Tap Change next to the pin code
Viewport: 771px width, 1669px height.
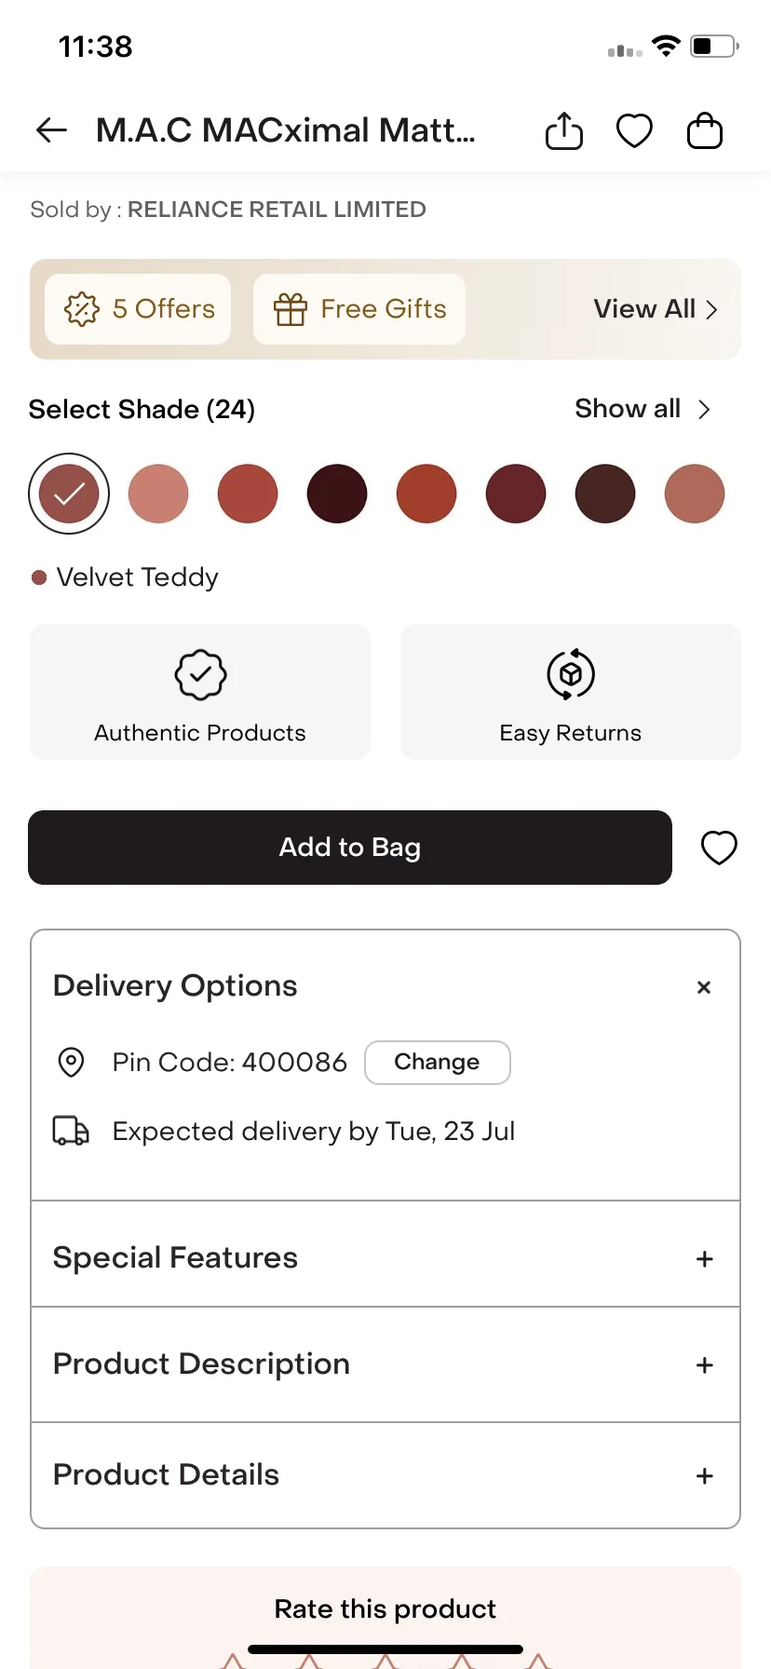pos(438,1063)
